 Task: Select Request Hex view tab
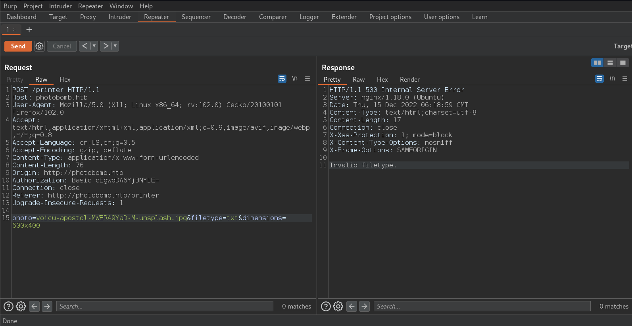click(65, 79)
